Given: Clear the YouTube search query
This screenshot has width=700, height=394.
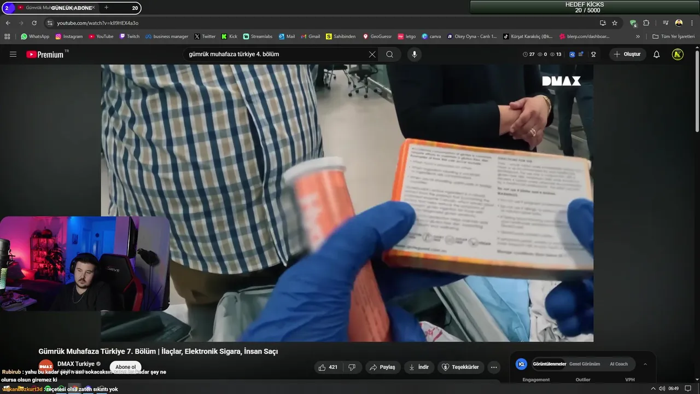Looking at the screenshot, I should coord(372,54).
